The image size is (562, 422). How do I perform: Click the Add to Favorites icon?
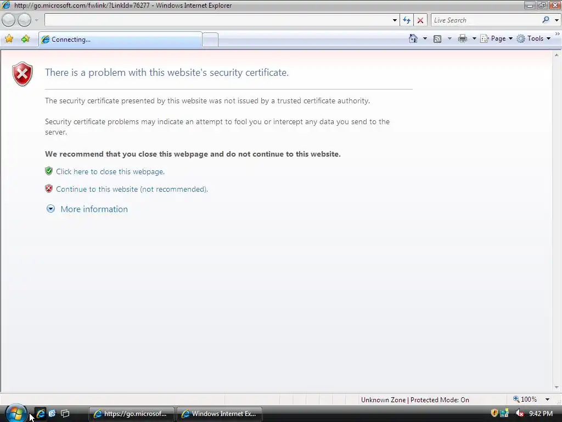(x=25, y=39)
